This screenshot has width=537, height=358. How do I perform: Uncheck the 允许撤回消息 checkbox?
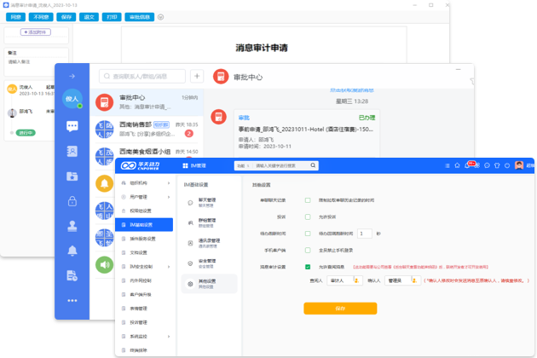(308, 267)
